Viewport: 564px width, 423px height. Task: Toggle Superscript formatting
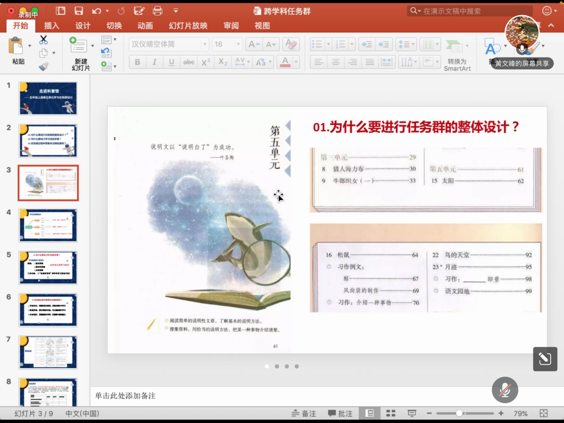pyautogui.click(x=206, y=62)
